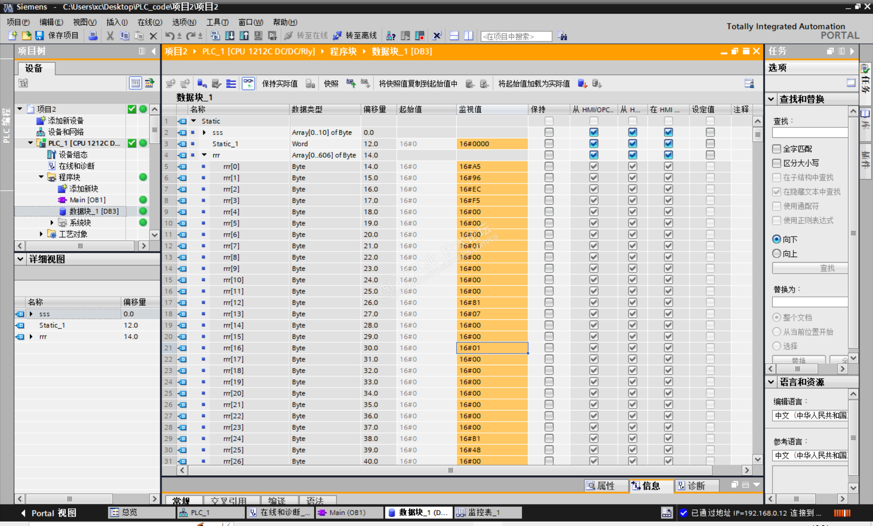This screenshot has height=526, width=873.
Task: Click the Print icon in toolbar
Action: click(93, 35)
